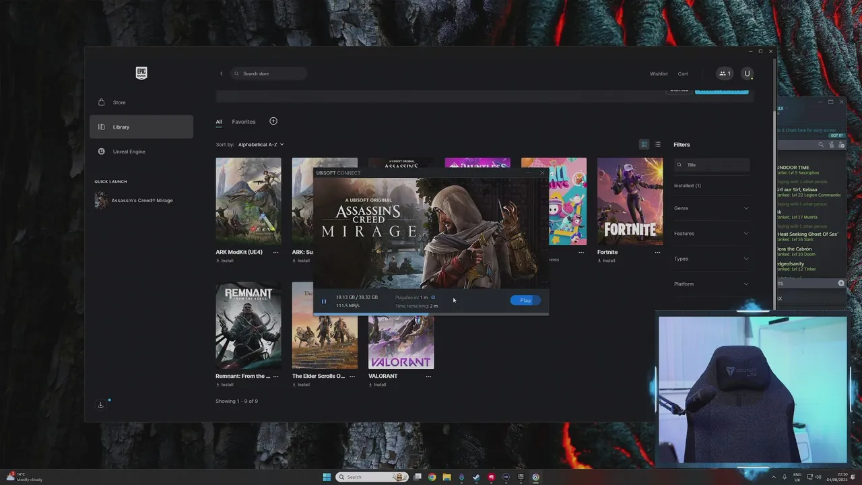Open VALORANT three-dot options menu
862x485 pixels.
coord(428,376)
